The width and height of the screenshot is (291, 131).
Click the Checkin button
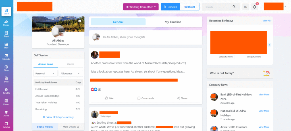(x=171, y=7)
